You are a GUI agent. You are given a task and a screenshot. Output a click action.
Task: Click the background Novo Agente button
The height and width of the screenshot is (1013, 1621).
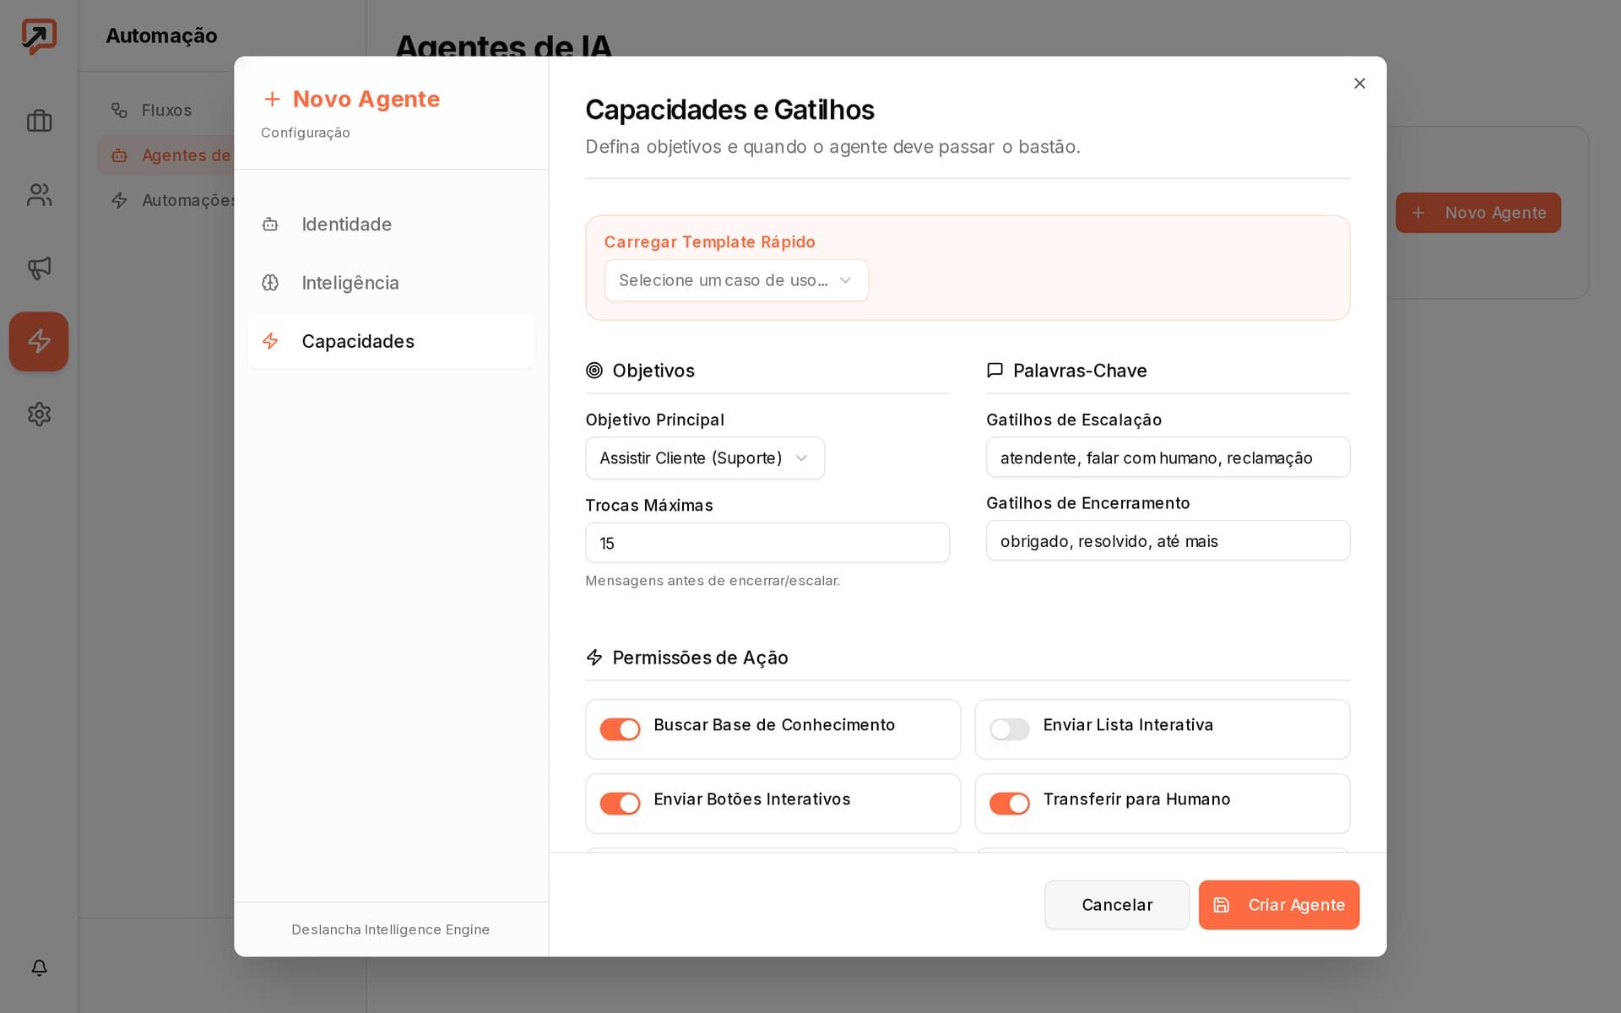(1478, 213)
